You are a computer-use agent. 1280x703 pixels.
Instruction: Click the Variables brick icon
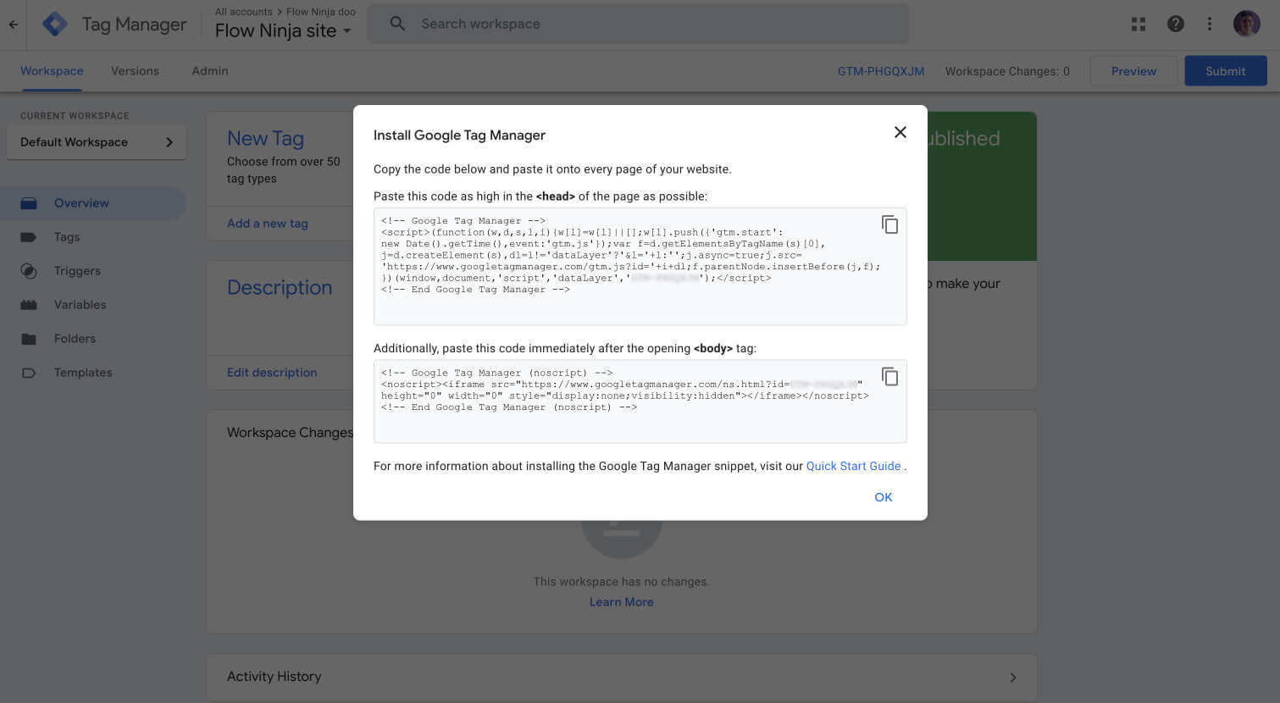[x=29, y=305]
